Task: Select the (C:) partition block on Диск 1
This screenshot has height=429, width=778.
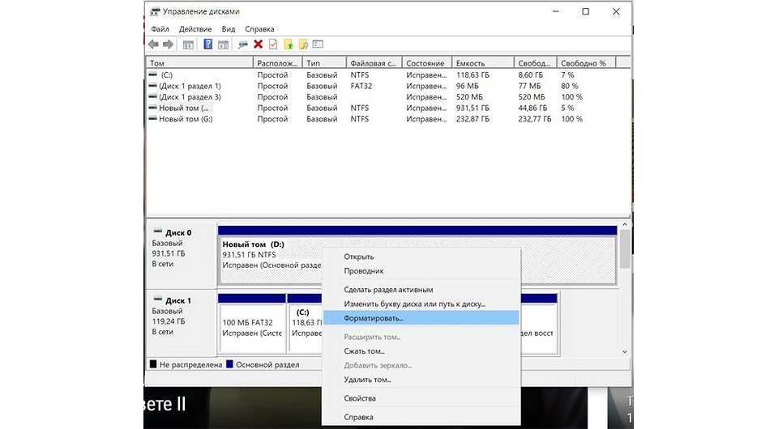Action: coord(306,324)
